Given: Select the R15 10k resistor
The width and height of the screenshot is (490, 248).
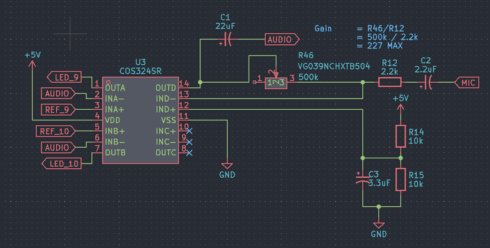Looking at the screenshot, I should (x=401, y=180).
